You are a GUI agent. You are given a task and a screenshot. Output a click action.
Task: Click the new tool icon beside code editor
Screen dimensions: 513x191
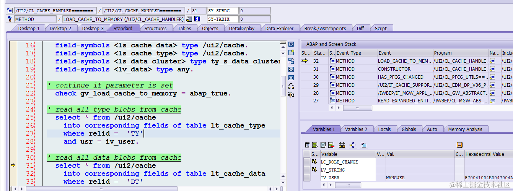click(291, 52)
